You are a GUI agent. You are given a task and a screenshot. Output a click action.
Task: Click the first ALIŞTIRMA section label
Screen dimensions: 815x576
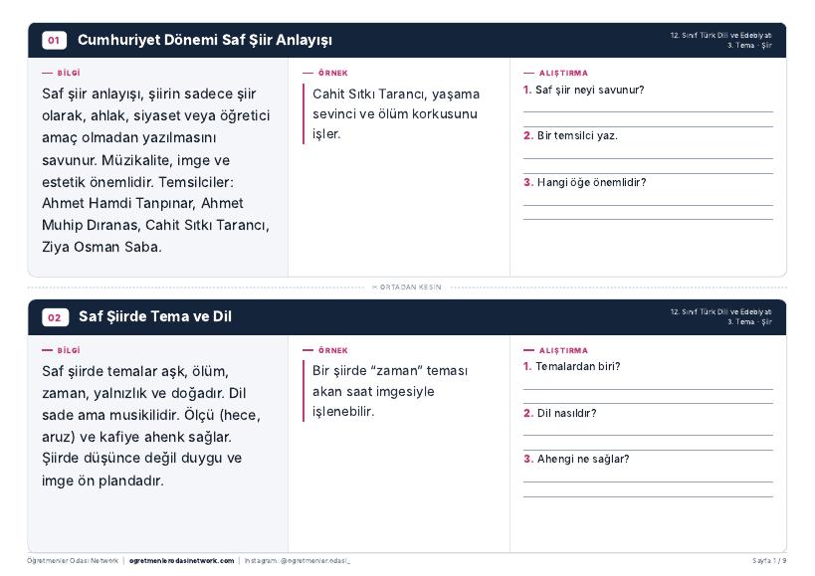click(563, 74)
